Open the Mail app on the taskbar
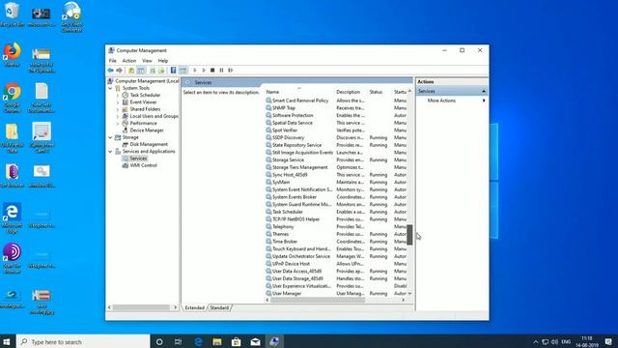The height and width of the screenshot is (348, 618). 255,341
